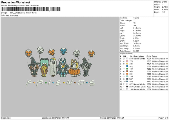Click the Color changes value 12
169x120 pixels.
(134, 20)
